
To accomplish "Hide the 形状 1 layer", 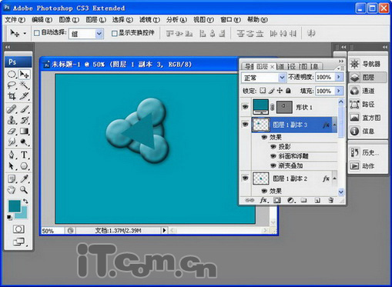I will click(246, 106).
